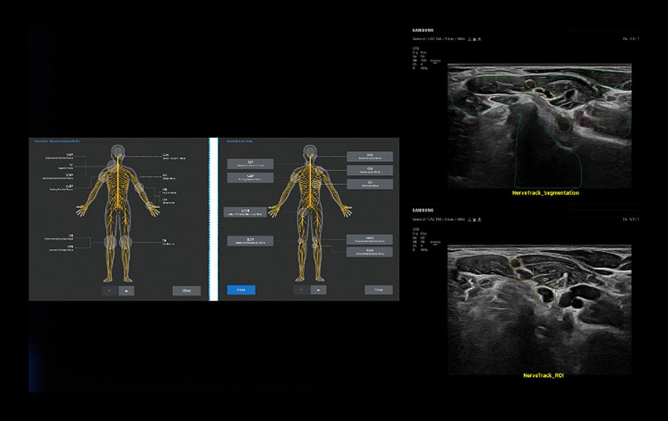
Task: Close the left nerve information panel
Action: tap(186, 291)
